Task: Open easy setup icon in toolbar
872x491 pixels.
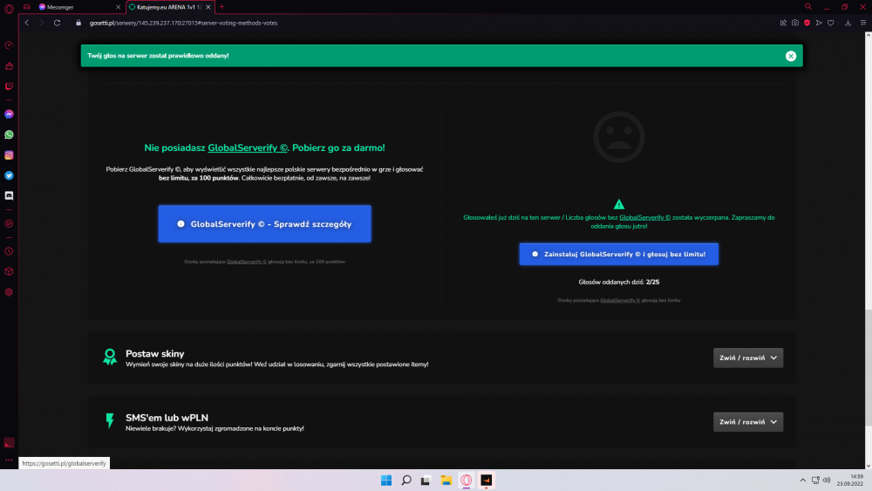Action: (x=863, y=23)
